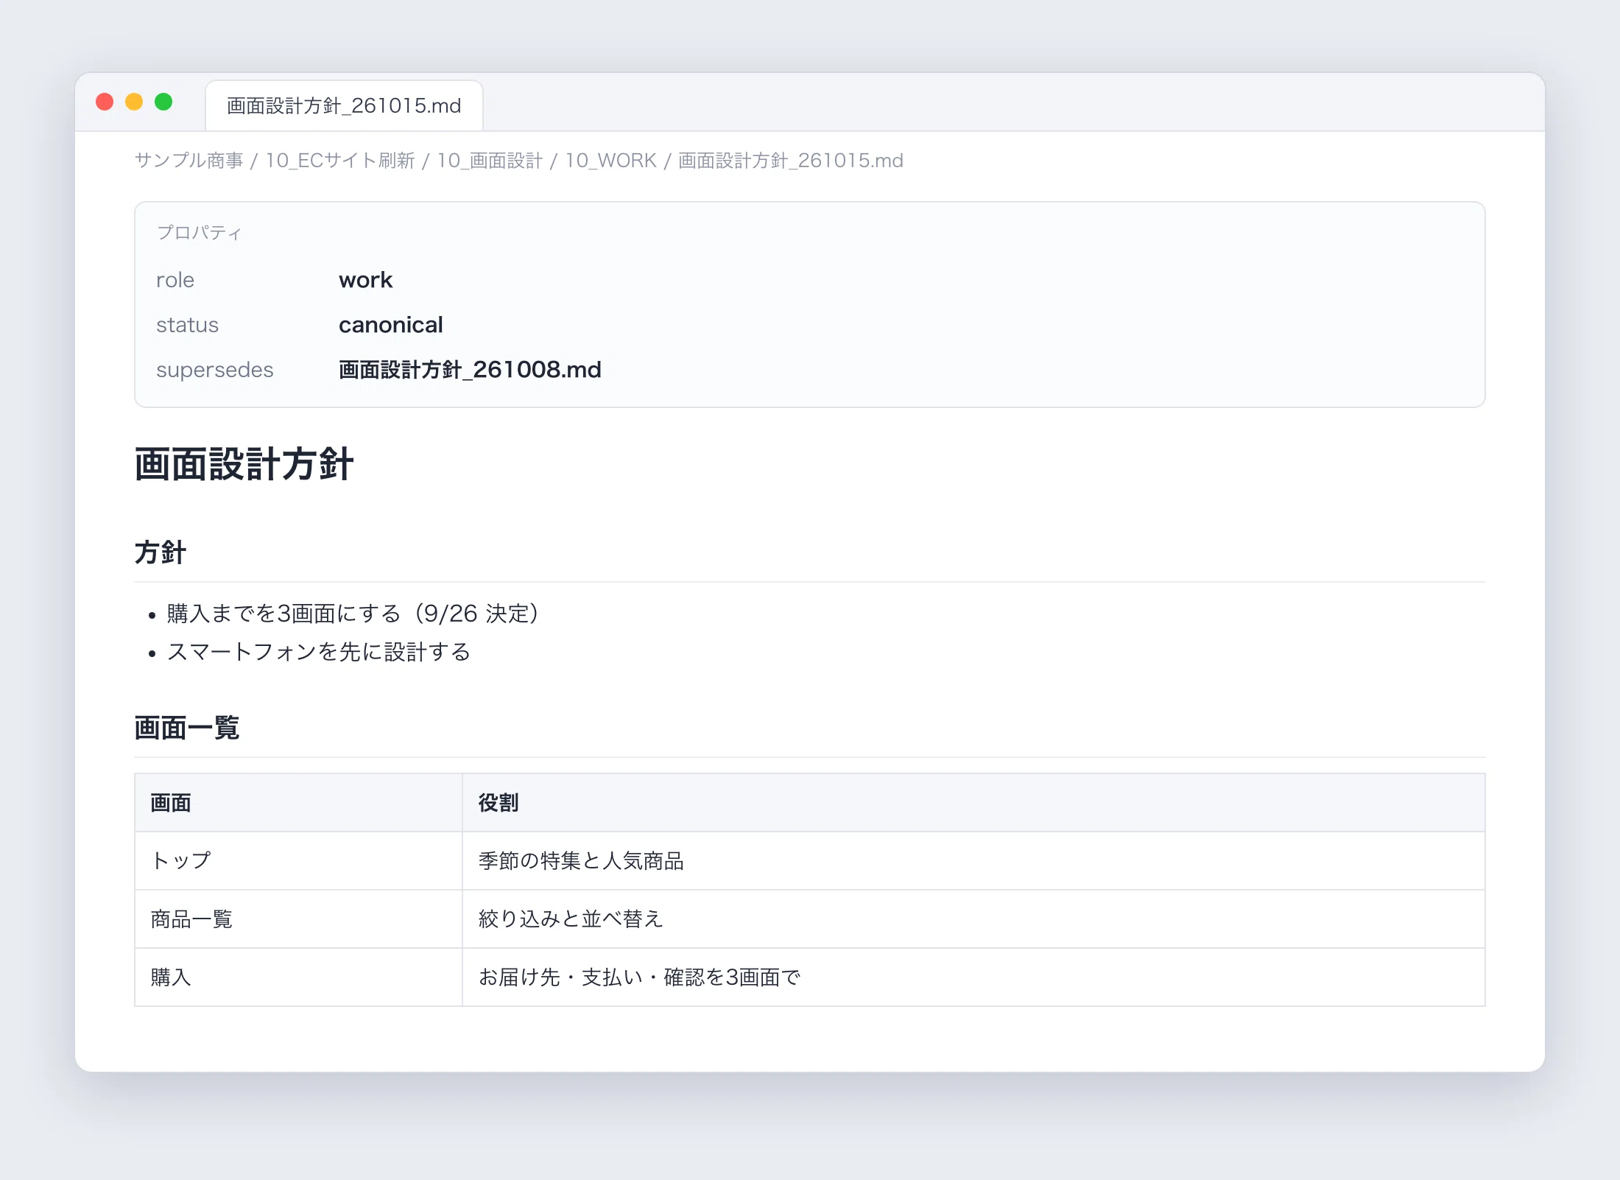This screenshot has height=1180, width=1620.
Task: Click breadcrumb file 画面設計方針_261015.md
Action: point(790,161)
